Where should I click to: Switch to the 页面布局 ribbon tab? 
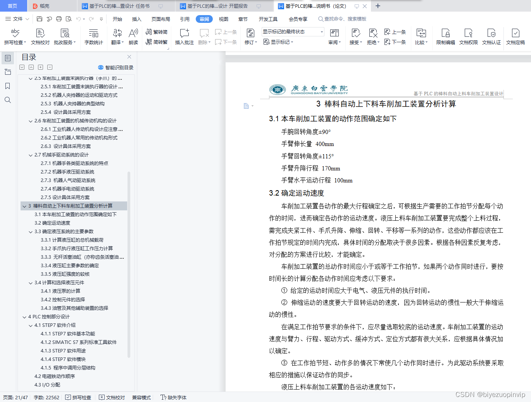(x=161, y=19)
